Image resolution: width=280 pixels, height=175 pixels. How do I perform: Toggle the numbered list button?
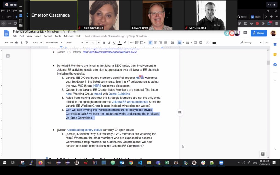[179, 43]
